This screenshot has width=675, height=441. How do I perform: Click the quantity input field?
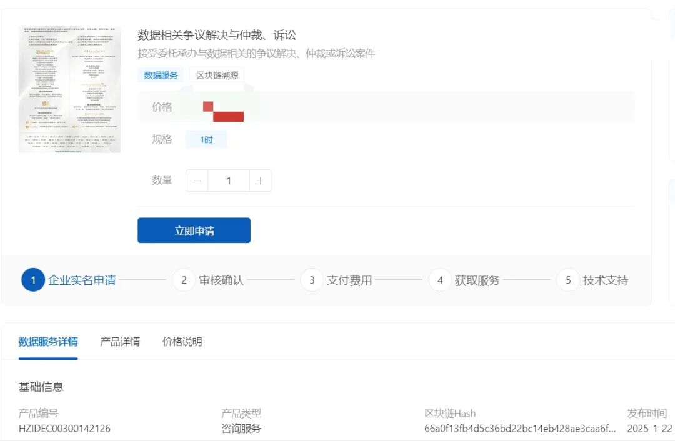pos(229,180)
